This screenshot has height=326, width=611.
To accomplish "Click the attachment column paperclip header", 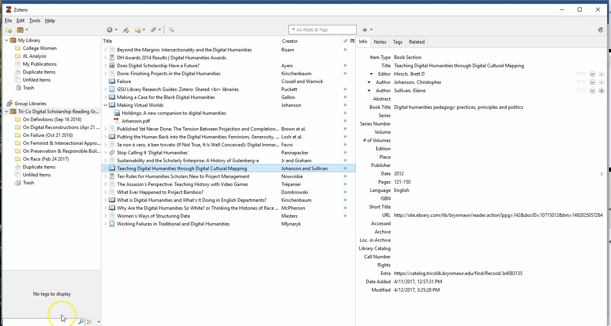I will [x=345, y=41].
